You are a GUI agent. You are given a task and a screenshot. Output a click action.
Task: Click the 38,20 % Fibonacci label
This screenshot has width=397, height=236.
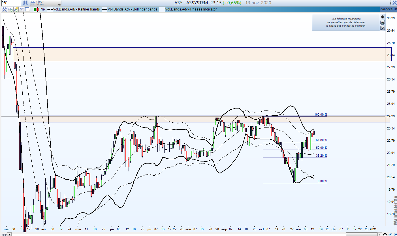(322, 156)
